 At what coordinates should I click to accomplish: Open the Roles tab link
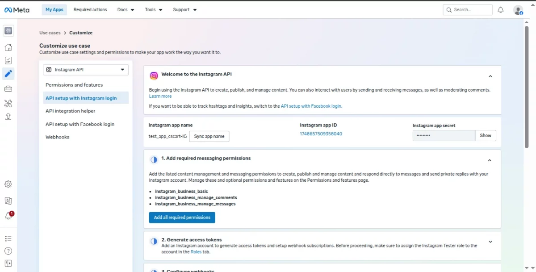tap(196, 252)
